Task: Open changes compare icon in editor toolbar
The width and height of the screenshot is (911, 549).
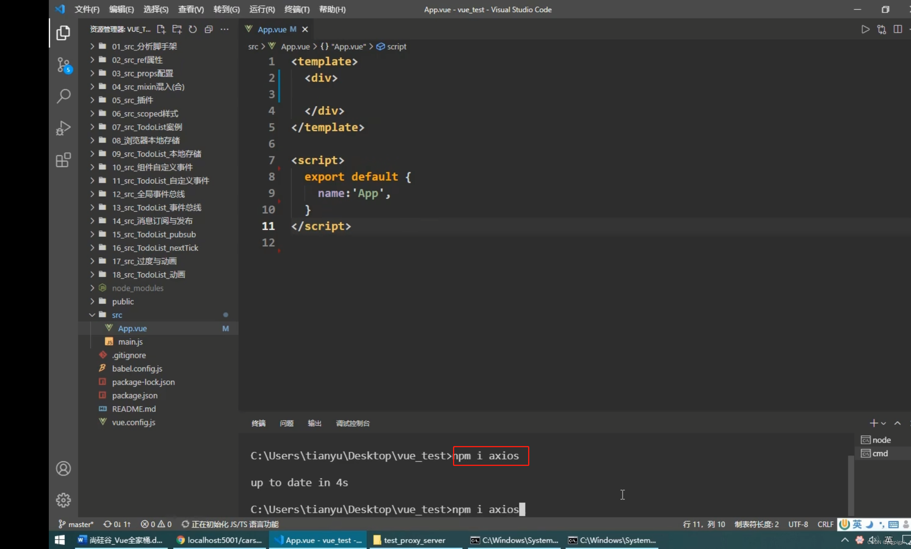Action: coord(882,29)
